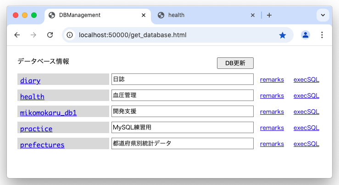Edit the 日誌 remarks field

click(x=183, y=79)
